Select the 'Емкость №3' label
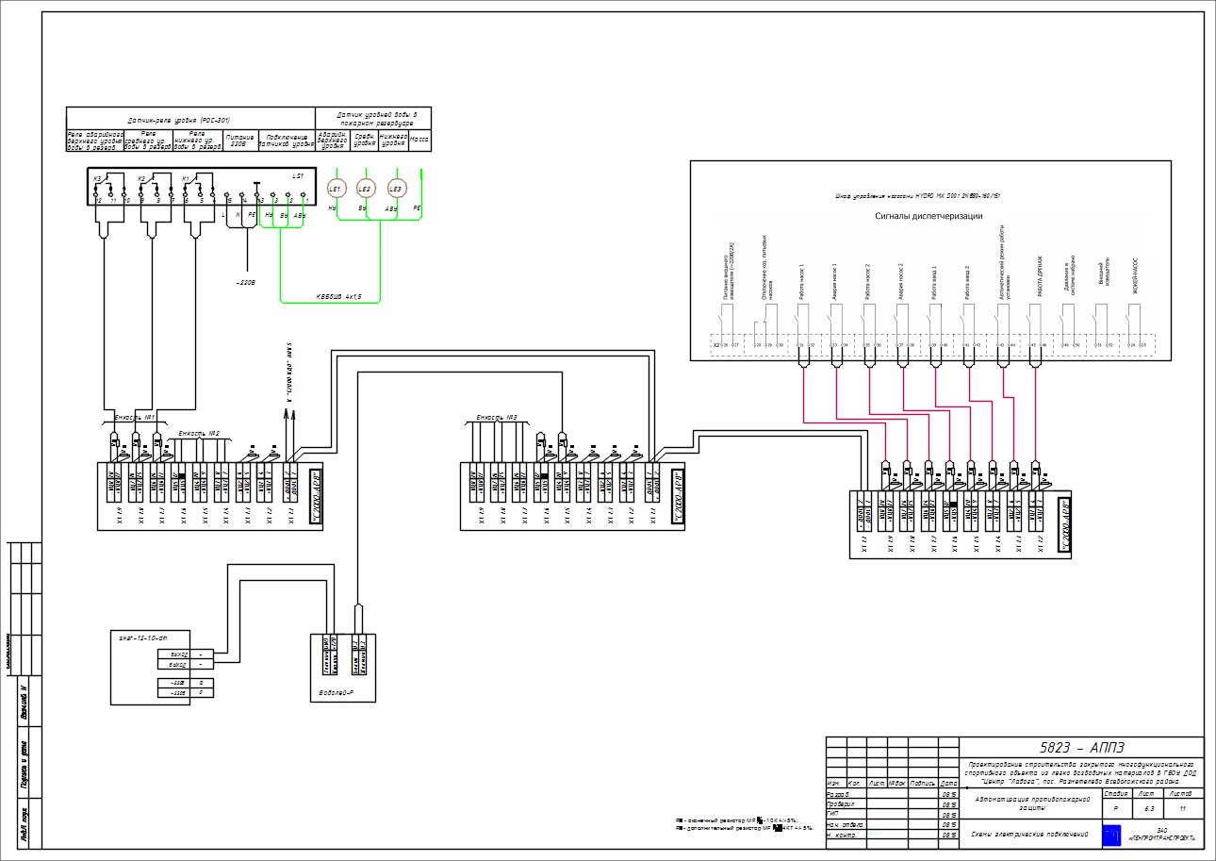The image size is (1216, 861). 497,417
